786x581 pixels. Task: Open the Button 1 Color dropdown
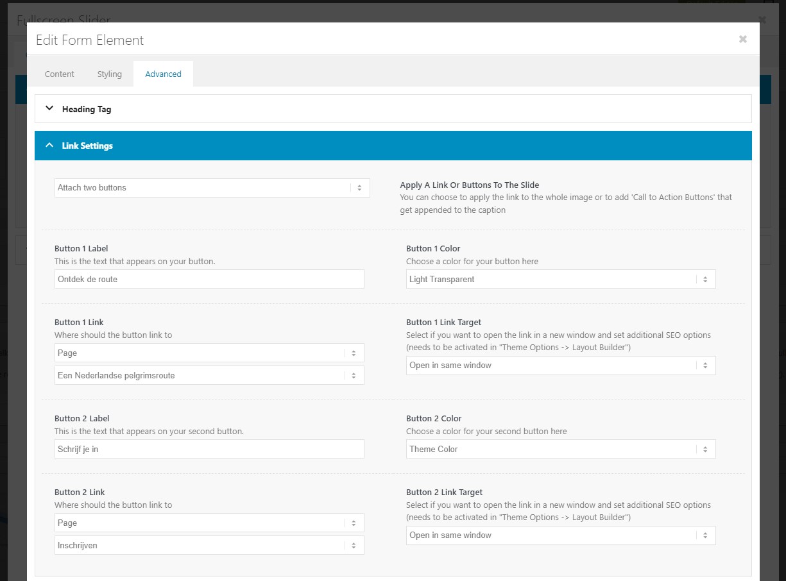click(x=560, y=279)
